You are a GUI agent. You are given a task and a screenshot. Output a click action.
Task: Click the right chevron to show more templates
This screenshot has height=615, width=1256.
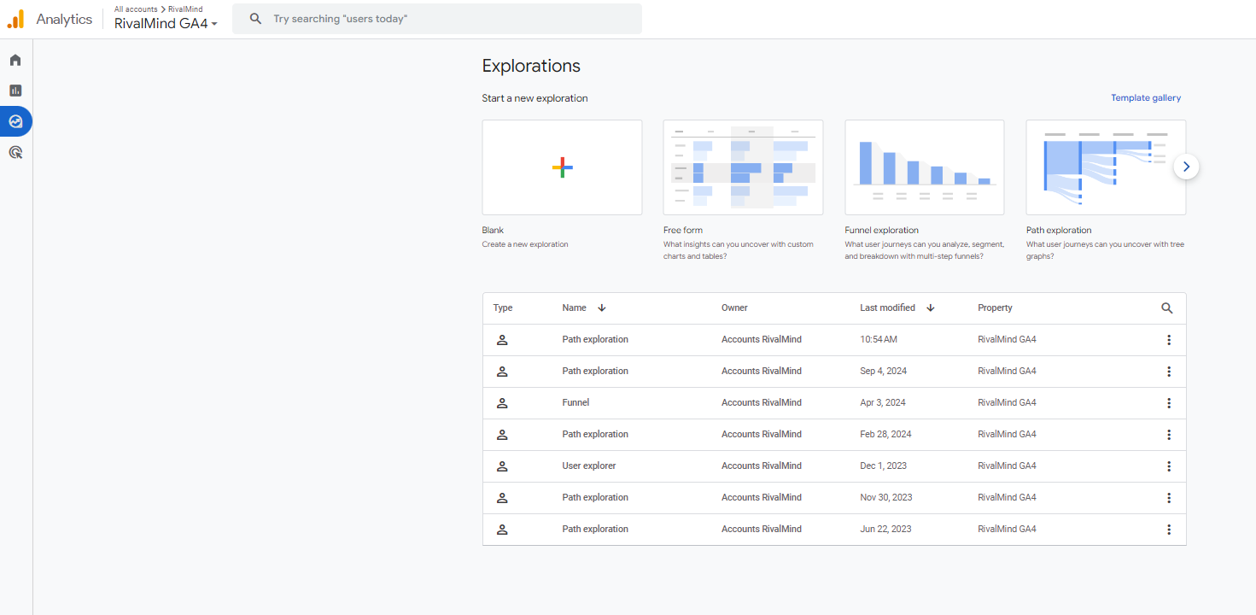coord(1186,167)
